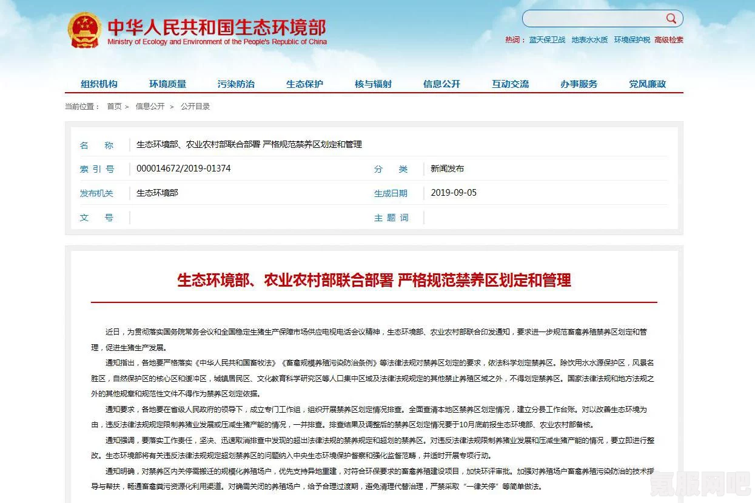The height and width of the screenshot is (503, 755).
Task: Click the 分类 label
Action: [x=391, y=169]
